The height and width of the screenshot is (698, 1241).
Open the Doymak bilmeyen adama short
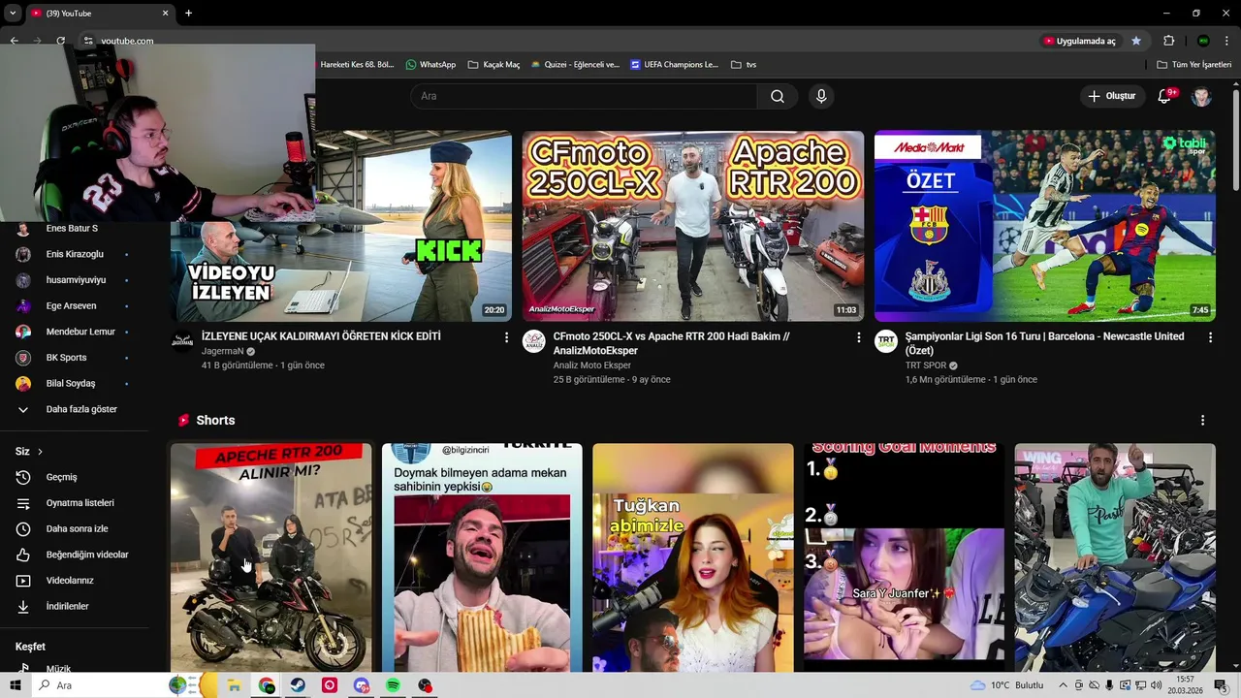pyautogui.click(x=482, y=557)
